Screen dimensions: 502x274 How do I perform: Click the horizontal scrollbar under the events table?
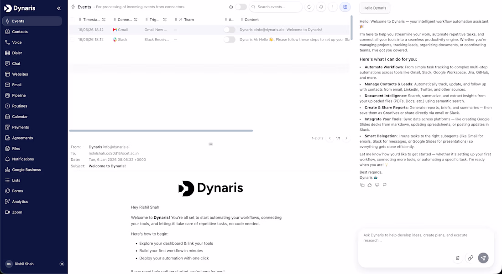coord(161,130)
